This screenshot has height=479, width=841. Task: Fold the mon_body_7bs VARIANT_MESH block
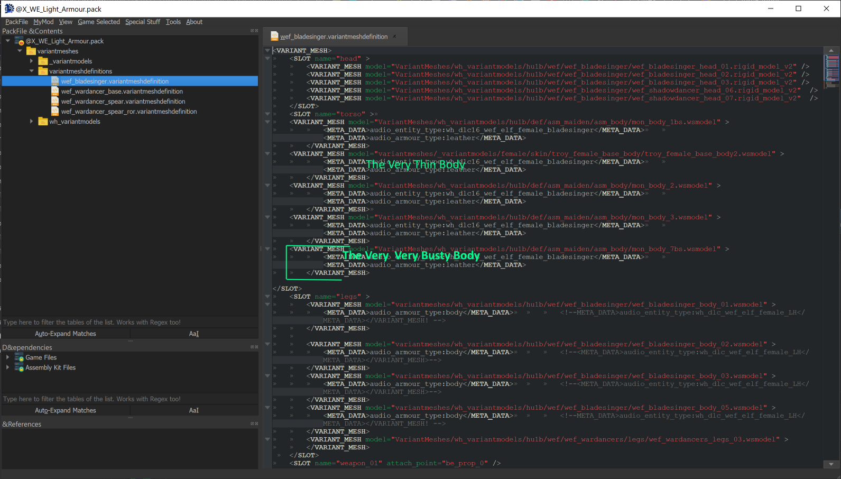(x=267, y=248)
